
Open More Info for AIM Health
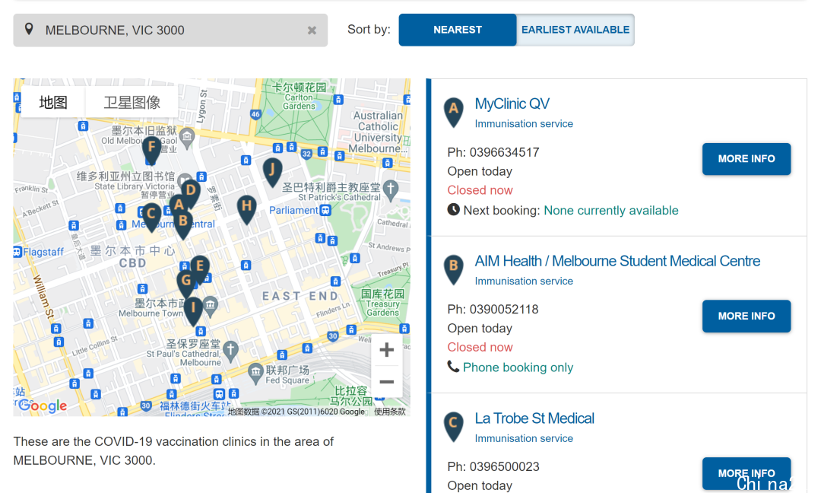(747, 316)
